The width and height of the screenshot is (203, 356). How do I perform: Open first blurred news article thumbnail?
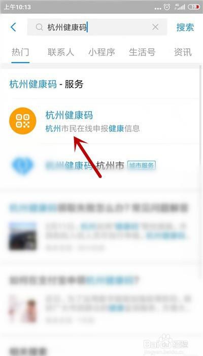click(x=23, y=236)
